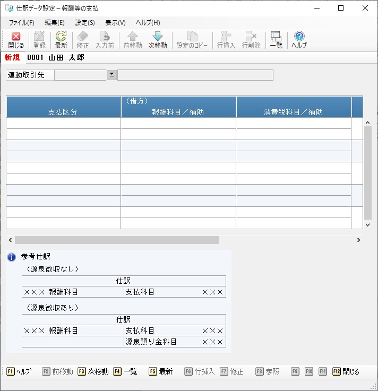Screen dimensions: 378x391
Task: Expand the 連動取引先 dropdown arrow
Action: tap(111, 75)
